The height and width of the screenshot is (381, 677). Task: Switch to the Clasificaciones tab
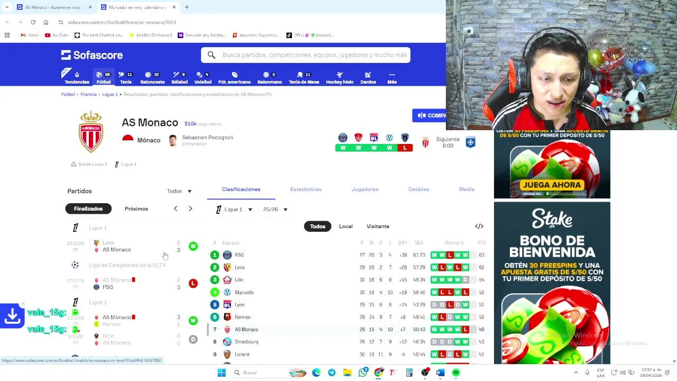point(241,189)
